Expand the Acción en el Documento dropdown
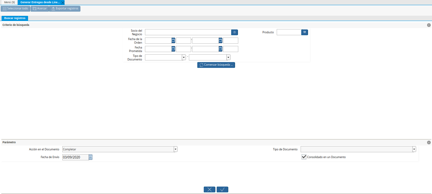 click(176, 149)
